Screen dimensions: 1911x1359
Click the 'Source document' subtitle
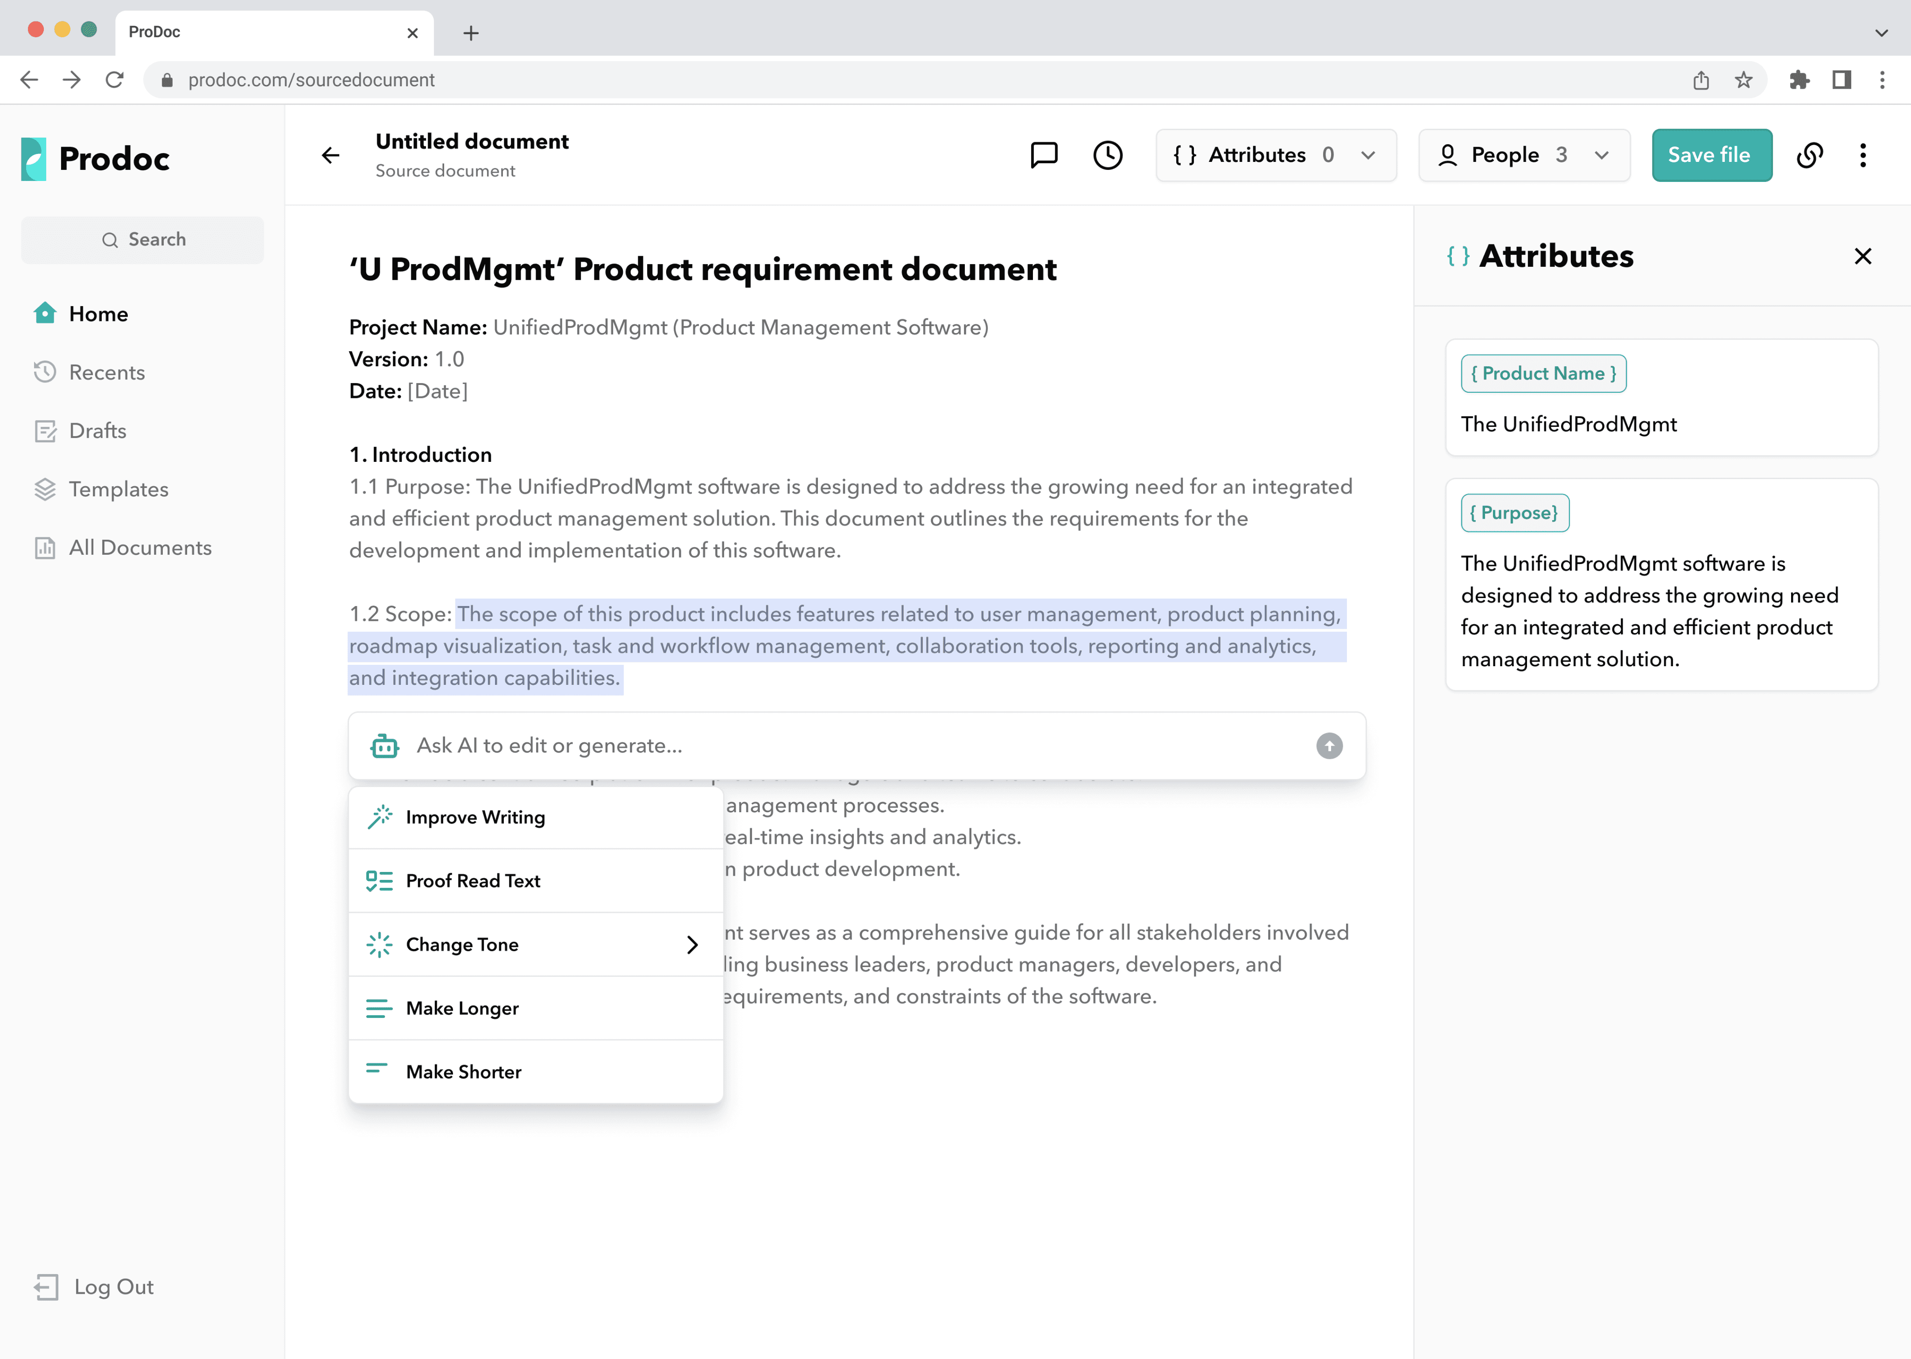pos(445,171)
